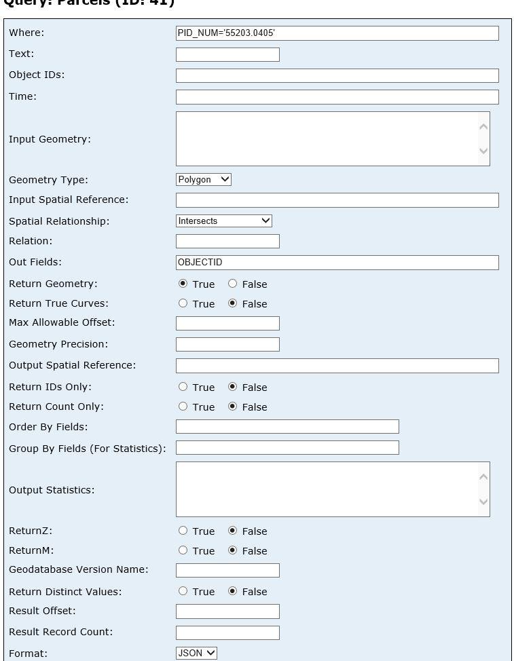This screenshot has height=661, width=514.
Task: Click the Relation input field
Action: coord(227,241)
